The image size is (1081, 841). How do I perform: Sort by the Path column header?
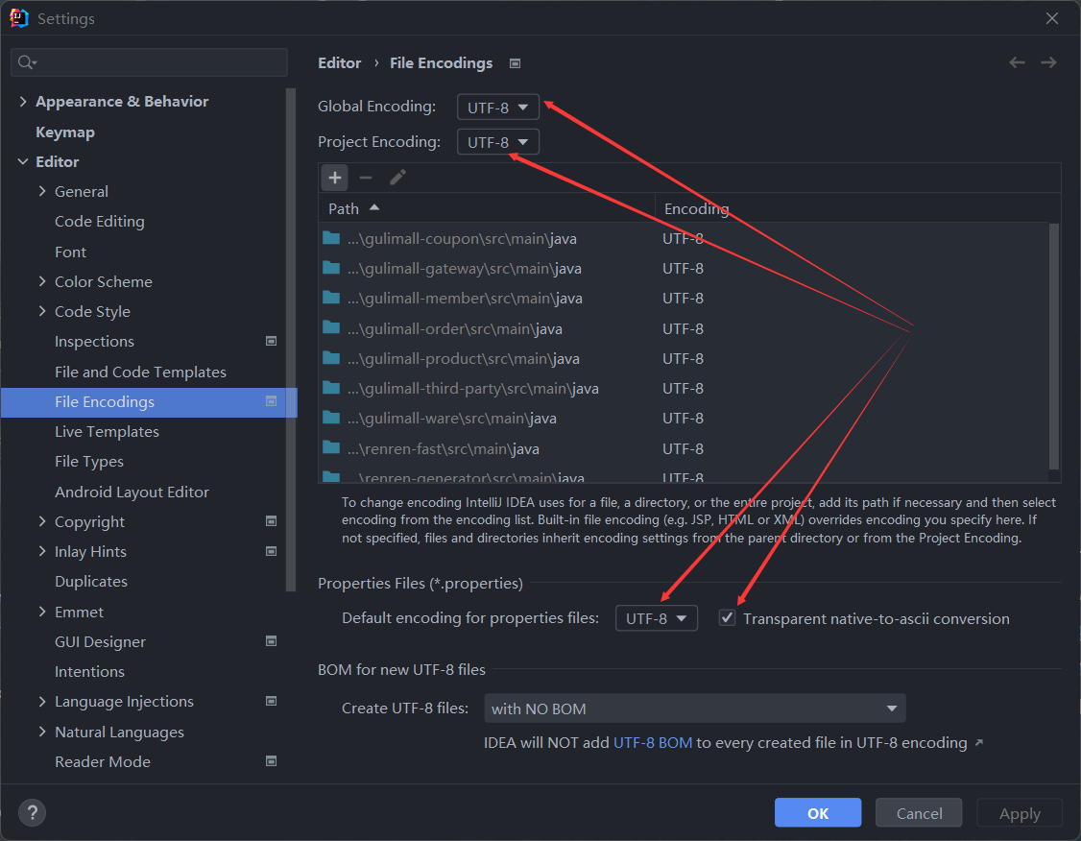coord(486,208)
